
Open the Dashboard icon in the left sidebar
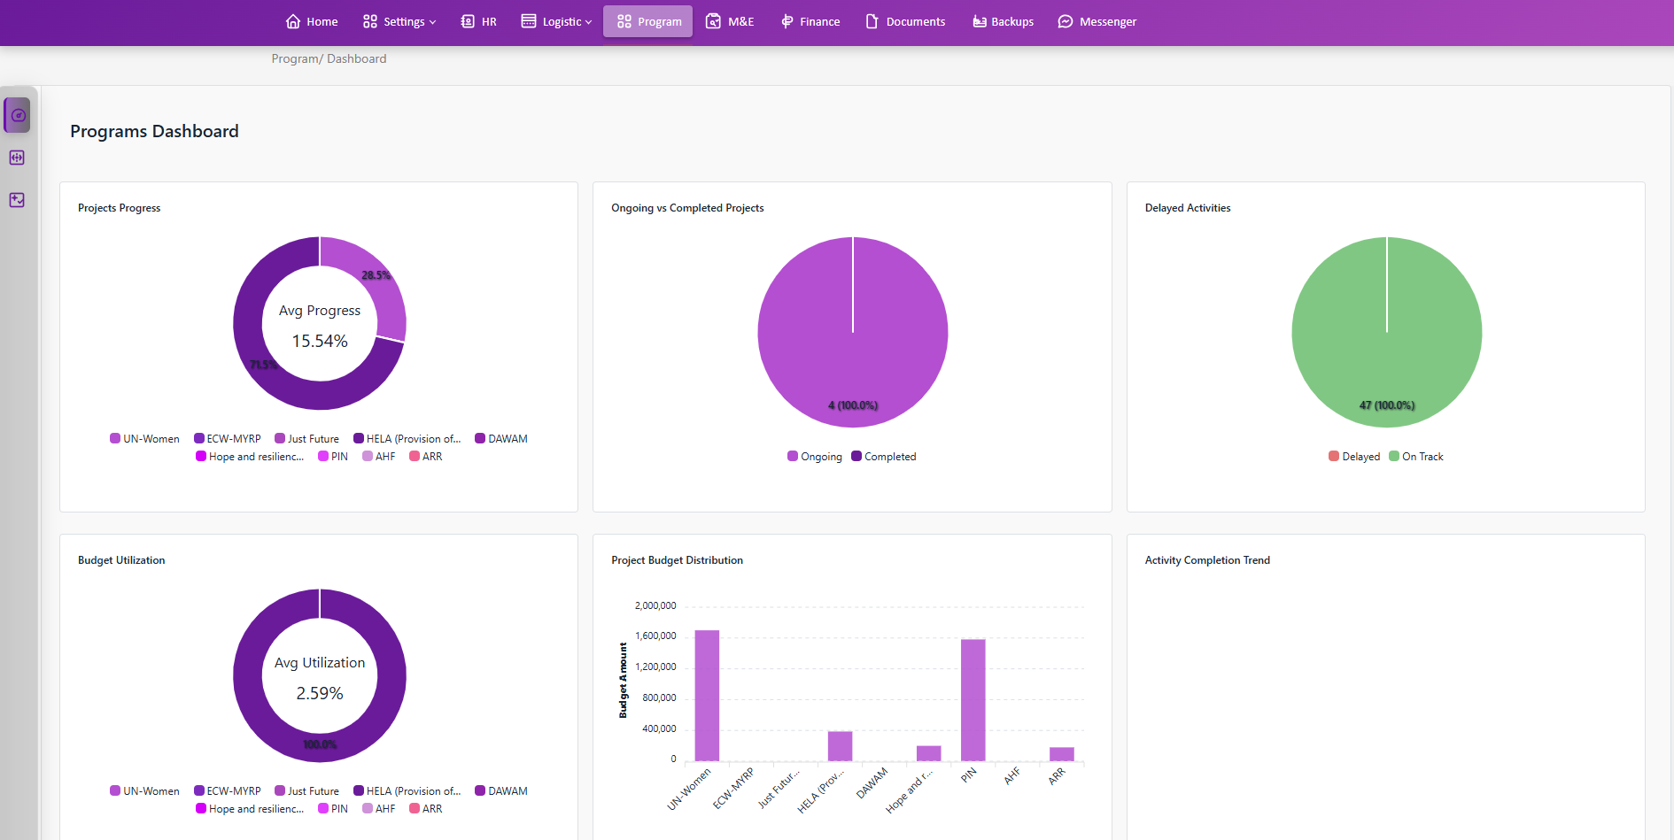click(x=16, y=114)
